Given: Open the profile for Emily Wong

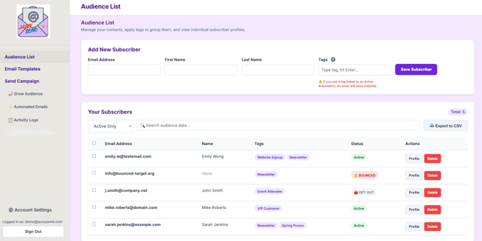Looking at the screenshot, I should [x=414, y=159].
